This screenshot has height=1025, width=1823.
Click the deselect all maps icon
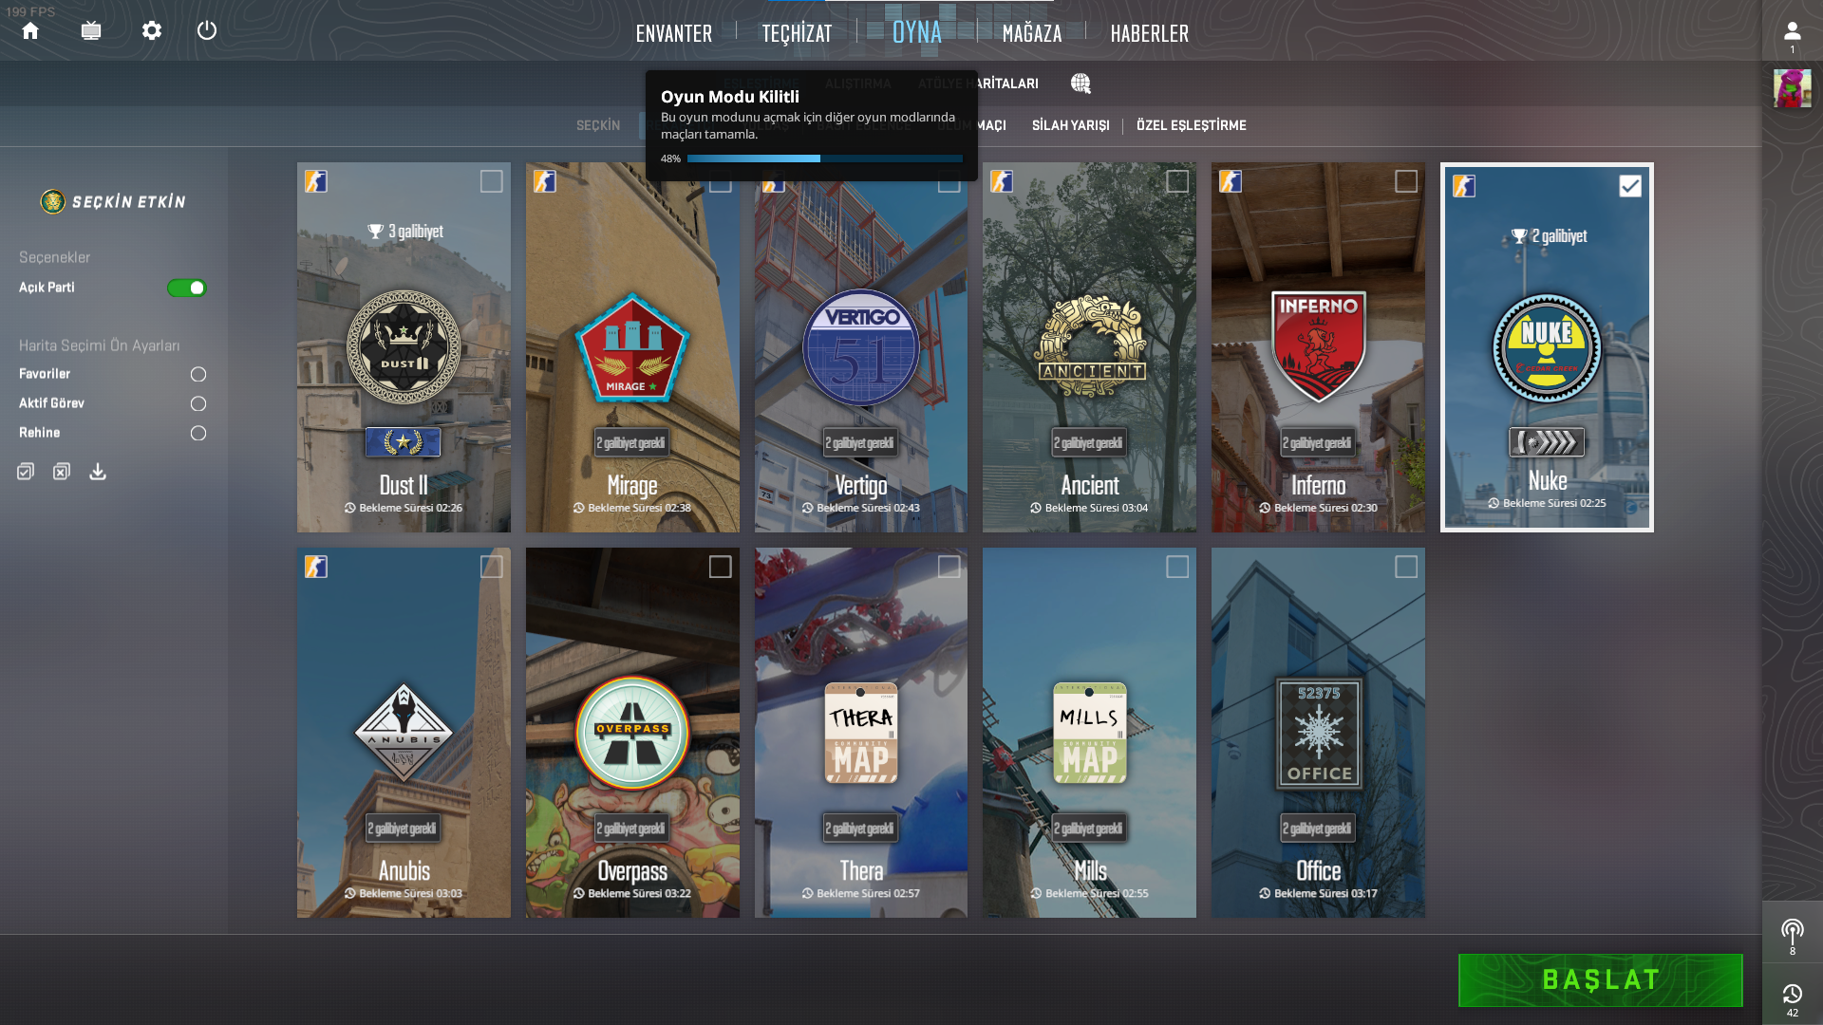62,472
